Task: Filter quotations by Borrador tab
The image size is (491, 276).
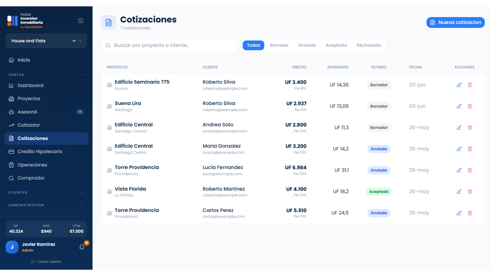Action: click(279, 45)
